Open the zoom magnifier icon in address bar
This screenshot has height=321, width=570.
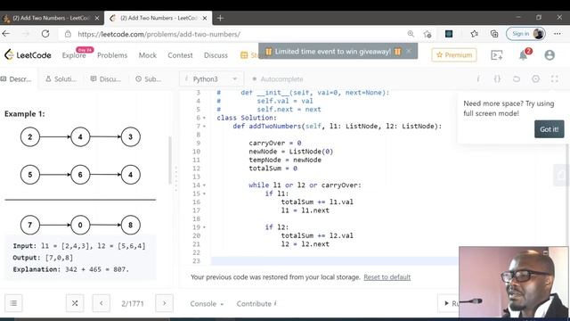pos(411,34)
